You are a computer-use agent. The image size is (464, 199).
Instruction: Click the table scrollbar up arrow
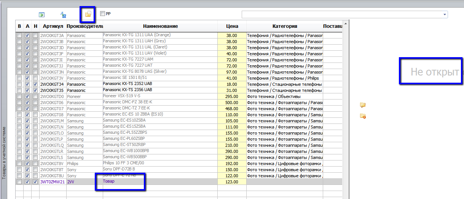coord(346,24)
